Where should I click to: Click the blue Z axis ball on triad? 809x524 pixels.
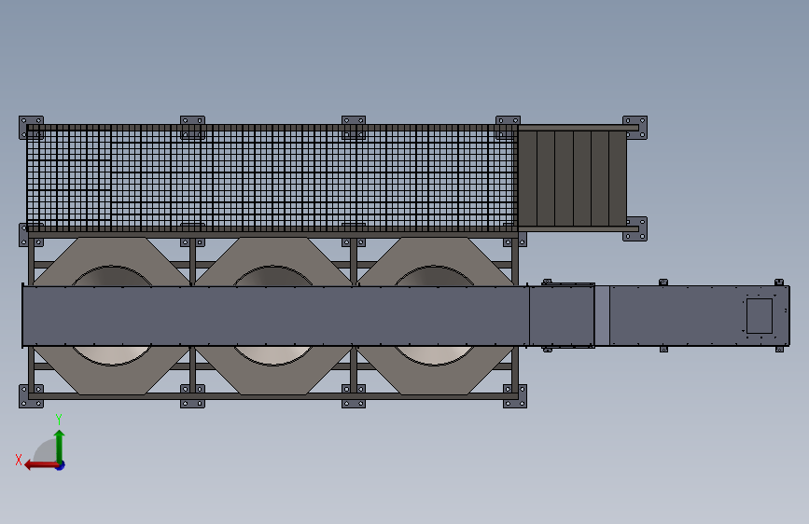coord(60,465)
